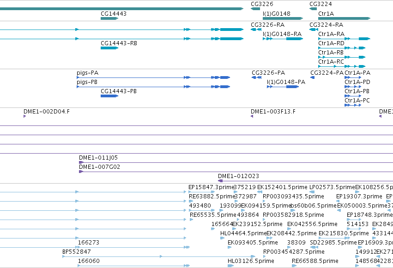Click the pigs-PA protein feature

tap(153, 77)
